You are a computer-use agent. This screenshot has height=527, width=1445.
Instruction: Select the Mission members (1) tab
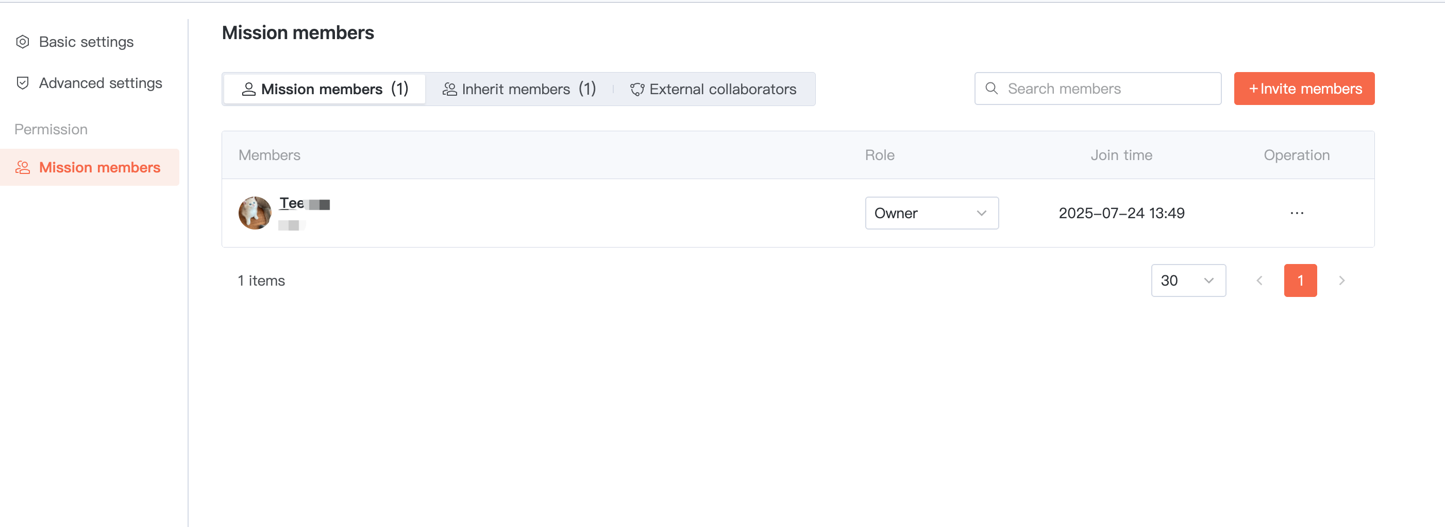[325, 89]
